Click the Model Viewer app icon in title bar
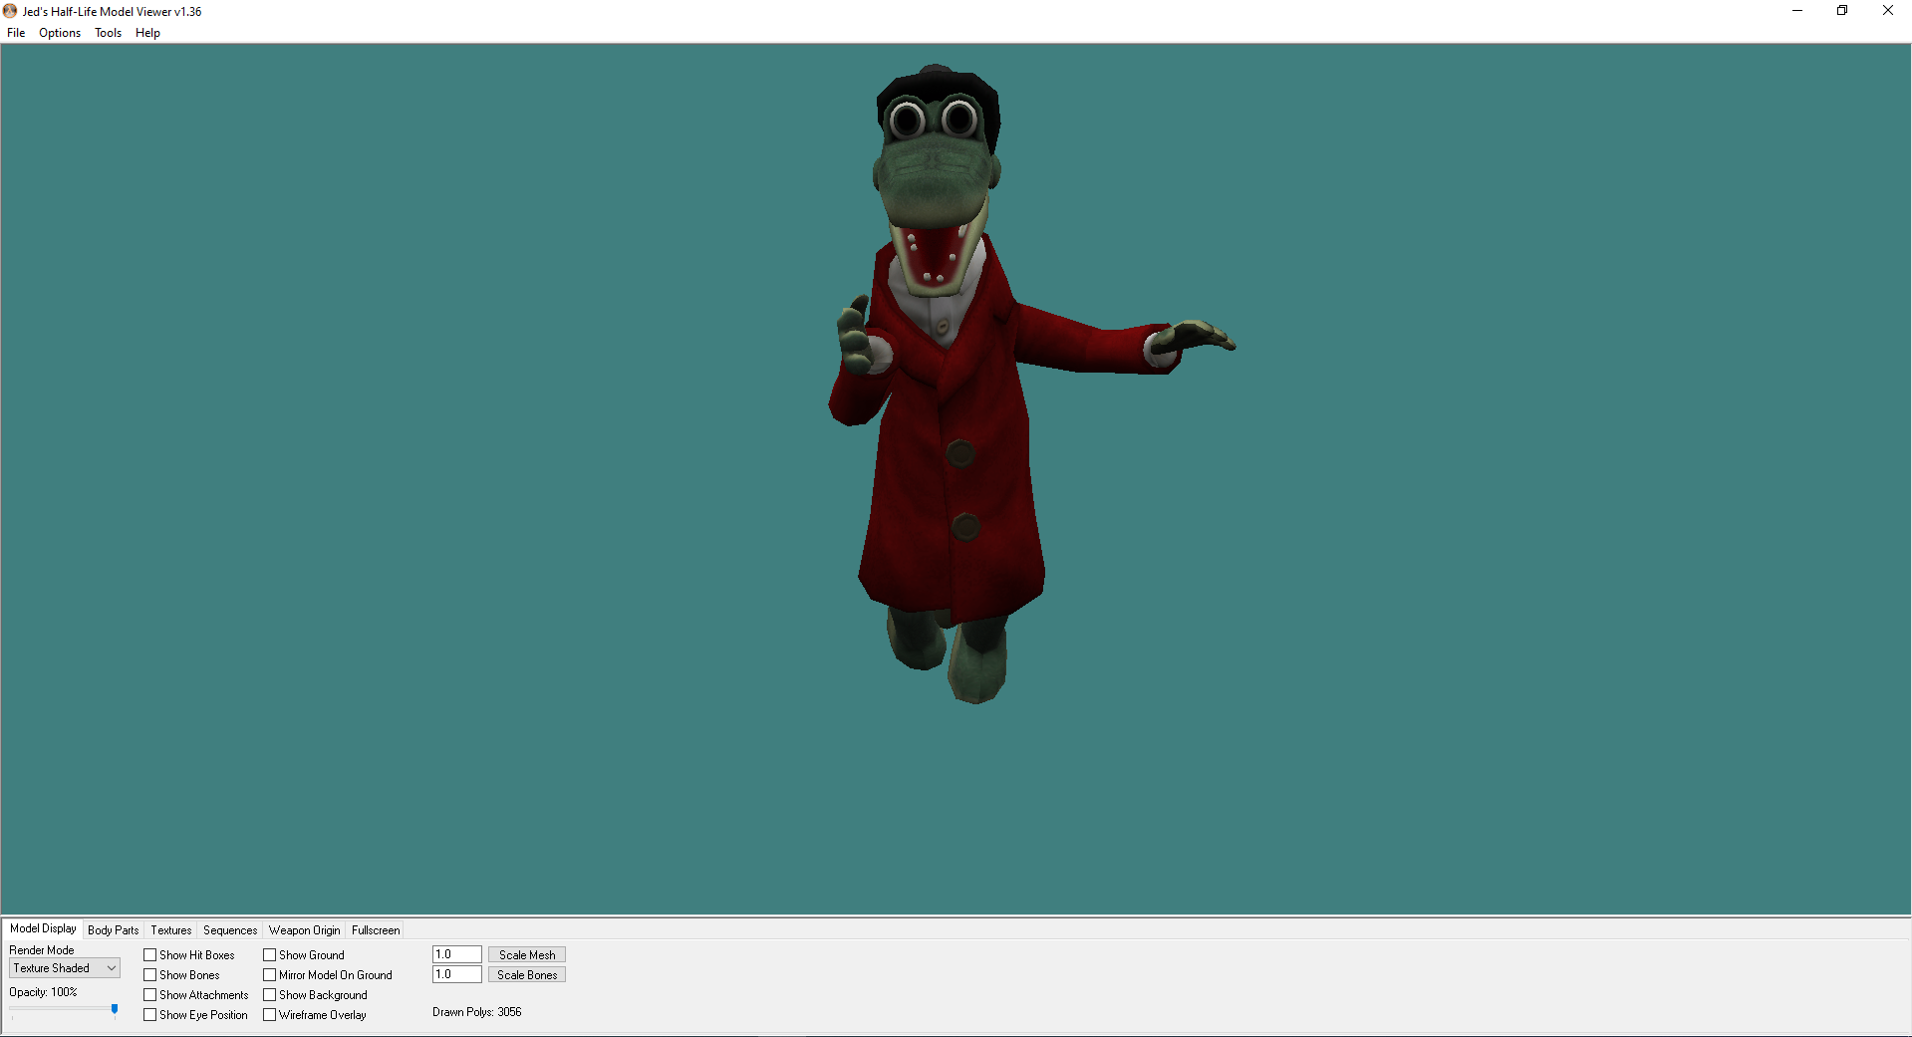Image resolution: width=1912 pixels, height=1037 pixels. point(10,11)
